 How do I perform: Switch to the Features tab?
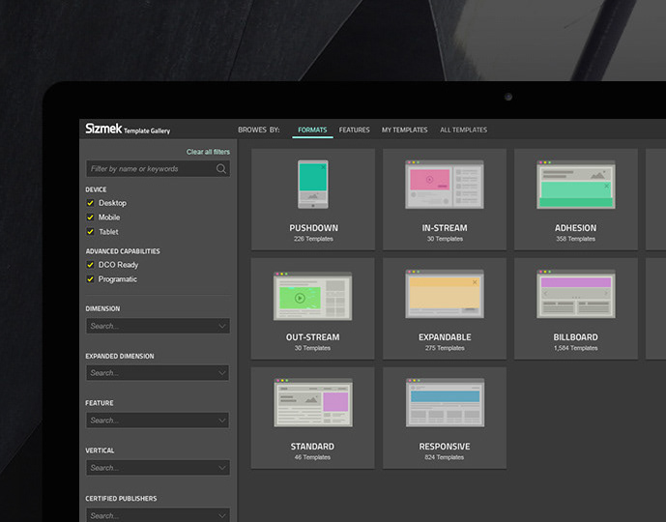354,130
